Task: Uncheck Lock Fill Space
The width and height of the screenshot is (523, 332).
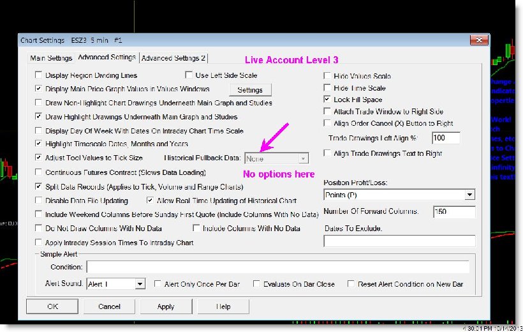Action: tap(327, 100)
